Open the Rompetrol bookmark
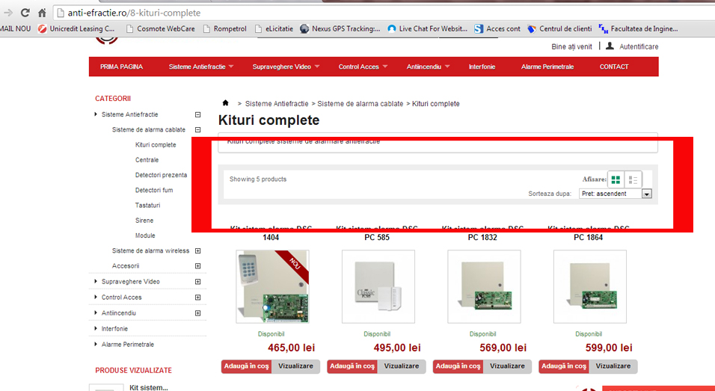The width and height of the screenshot is (715, 391). (225, 28)
